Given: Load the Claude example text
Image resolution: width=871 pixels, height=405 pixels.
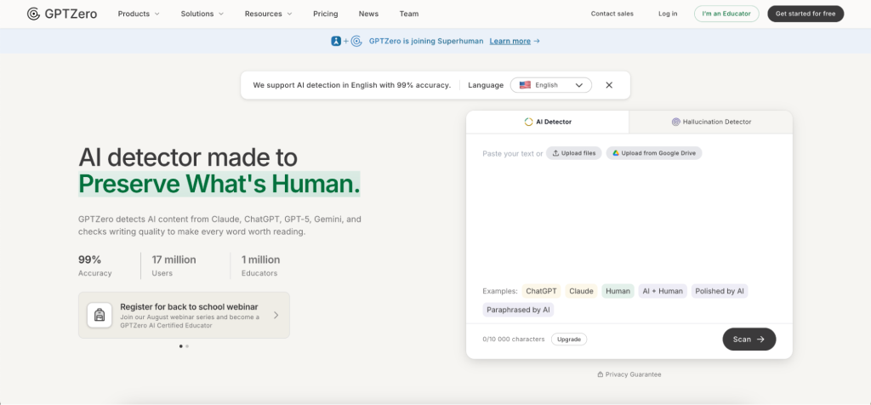Looking at the screenshot, I should (x=581, y=291).
